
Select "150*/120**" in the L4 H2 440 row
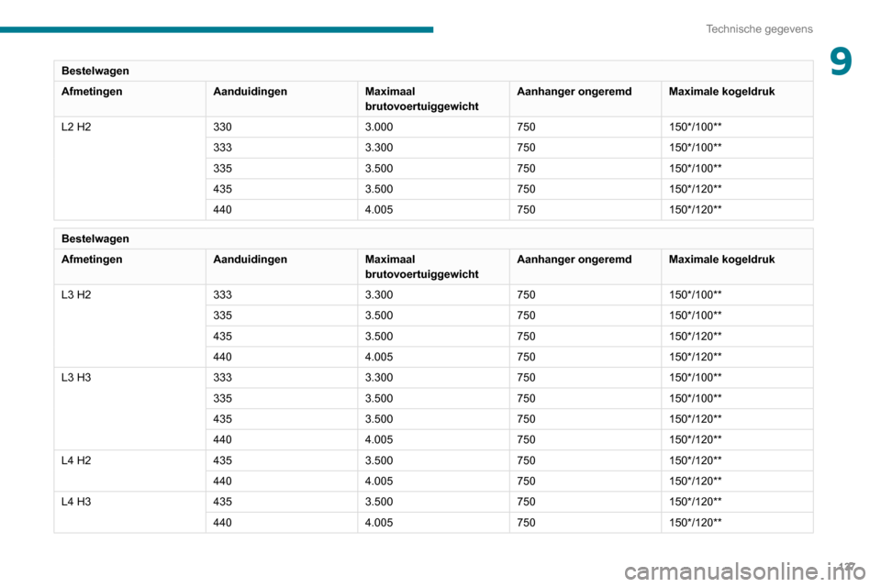[x=695, y=482]
